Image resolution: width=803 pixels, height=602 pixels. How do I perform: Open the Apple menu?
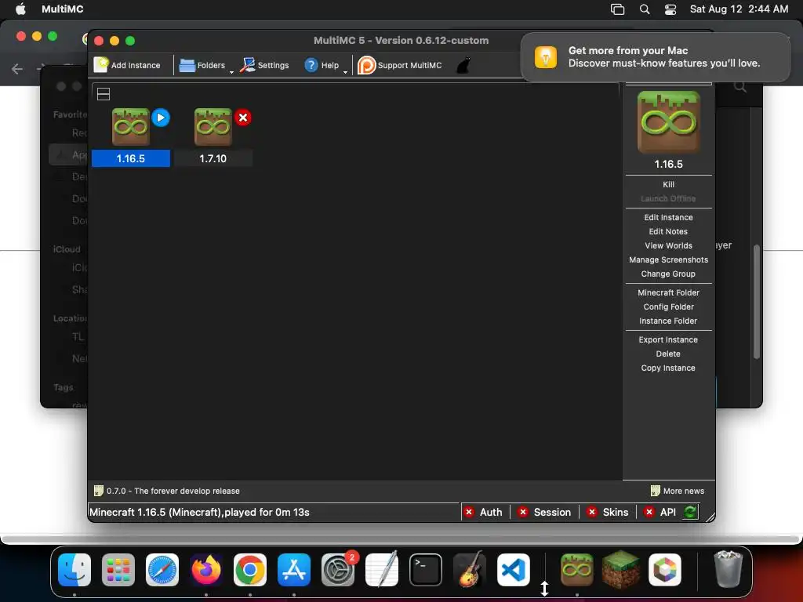pos(20,9)
